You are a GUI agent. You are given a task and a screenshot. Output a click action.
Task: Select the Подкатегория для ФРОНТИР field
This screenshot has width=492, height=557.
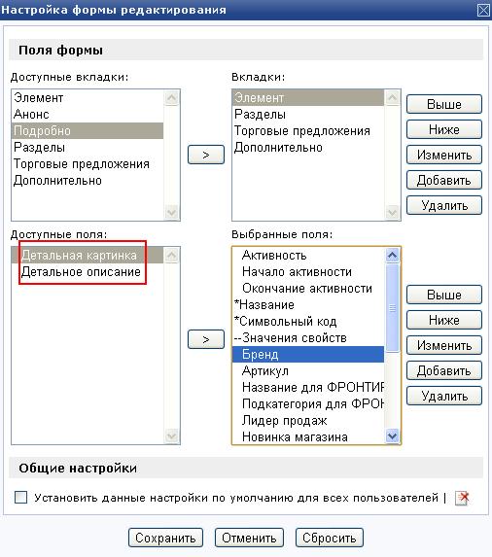(x=308, y=403)
